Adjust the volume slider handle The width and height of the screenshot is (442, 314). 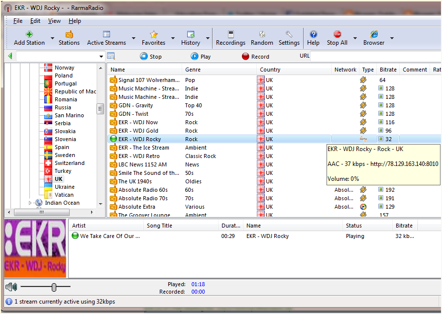pyautogui.click(x=54, y=287)
